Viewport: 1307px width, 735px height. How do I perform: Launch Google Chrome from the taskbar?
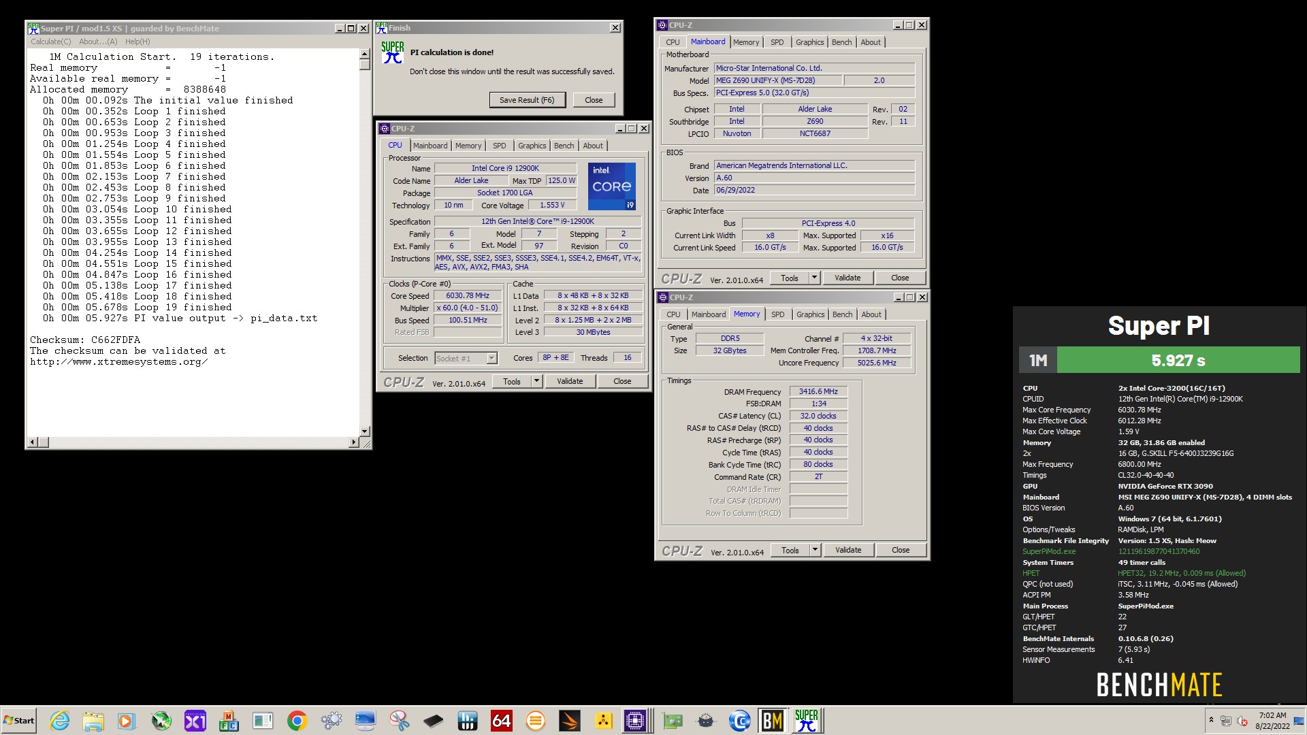click(x=297, y=721)
